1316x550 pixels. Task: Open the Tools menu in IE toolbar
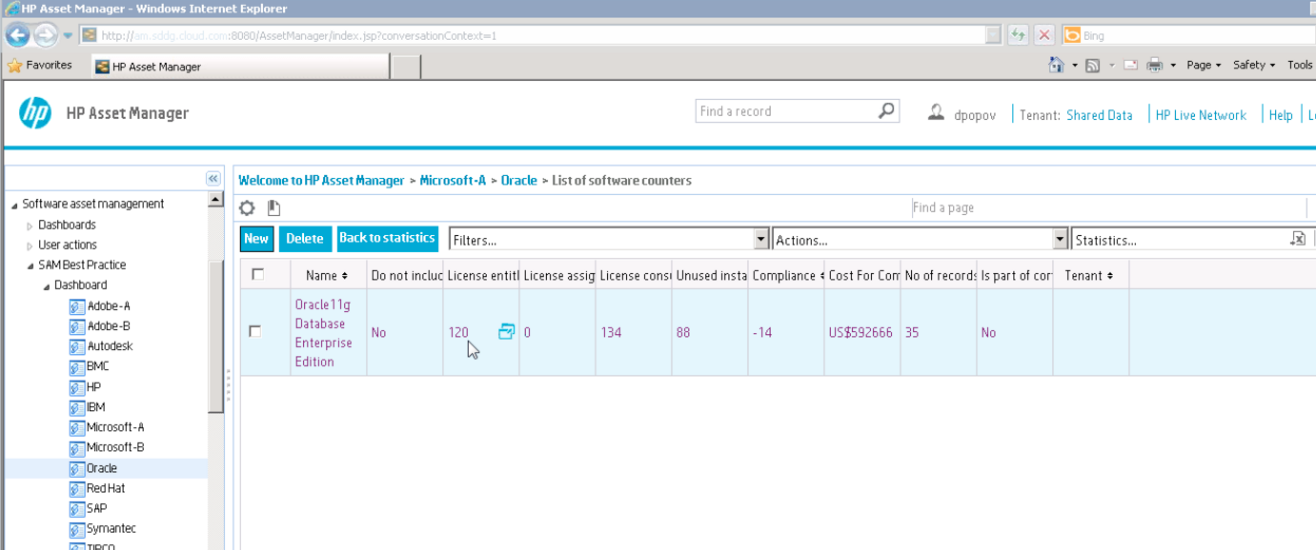pyautogui.click(x=1300, y=65)
